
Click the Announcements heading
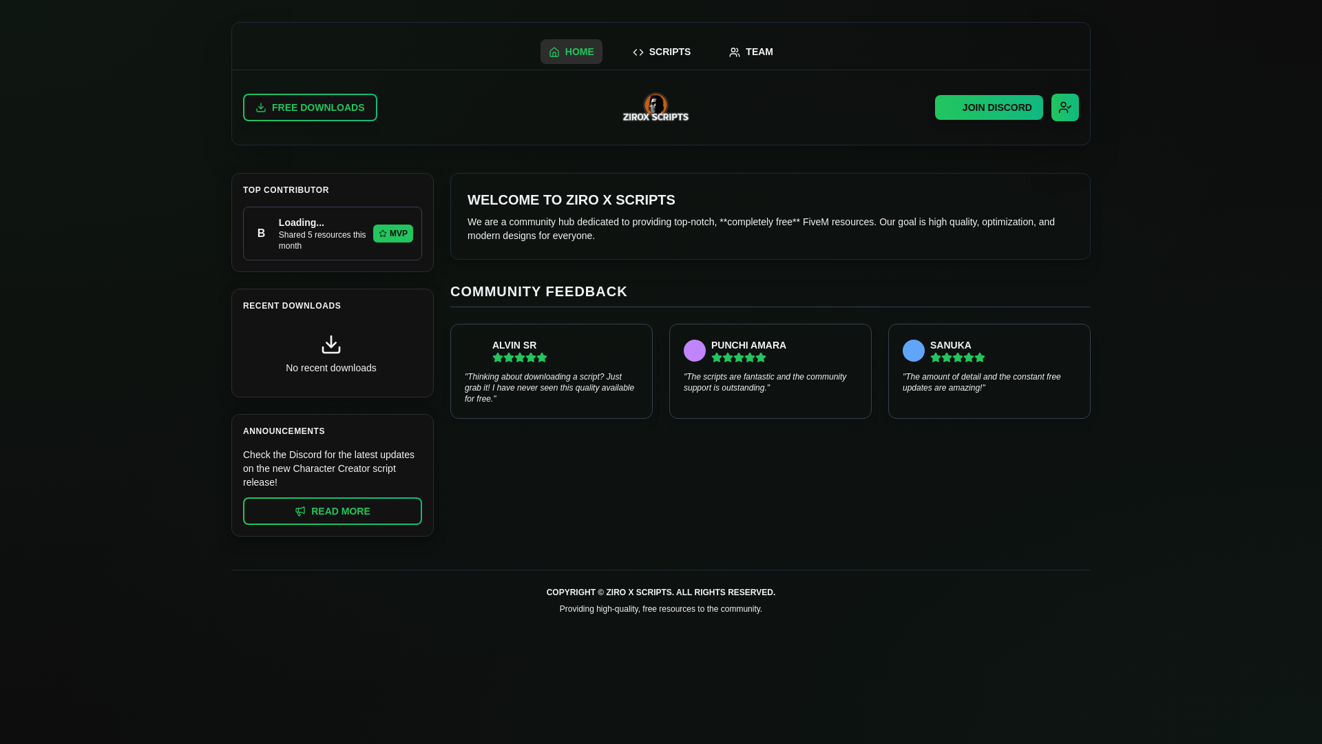[284, 431]
